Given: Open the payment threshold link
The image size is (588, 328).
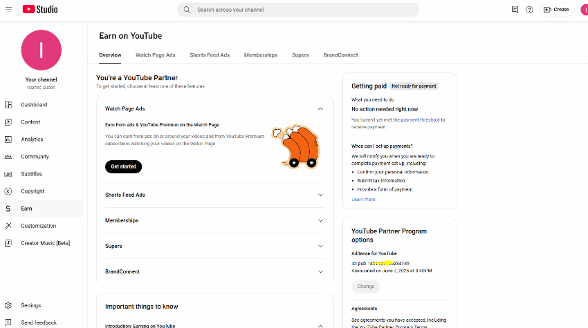Looking at the screenshot, I should 420,120.
